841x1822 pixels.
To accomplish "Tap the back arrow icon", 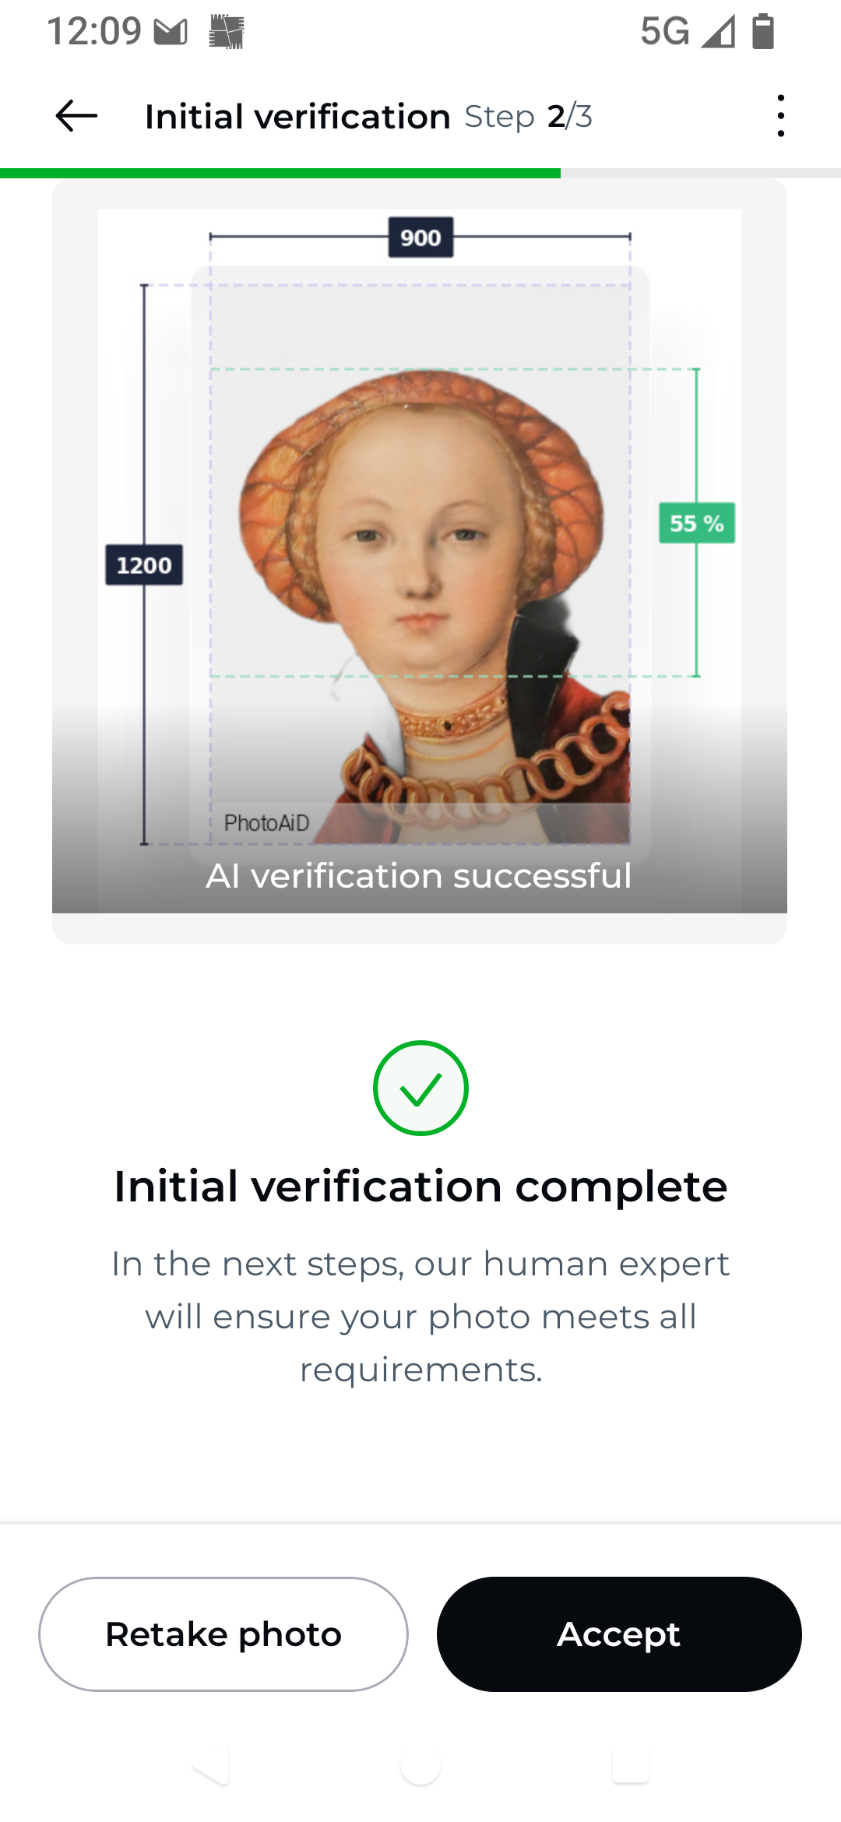I will (76, 117).
